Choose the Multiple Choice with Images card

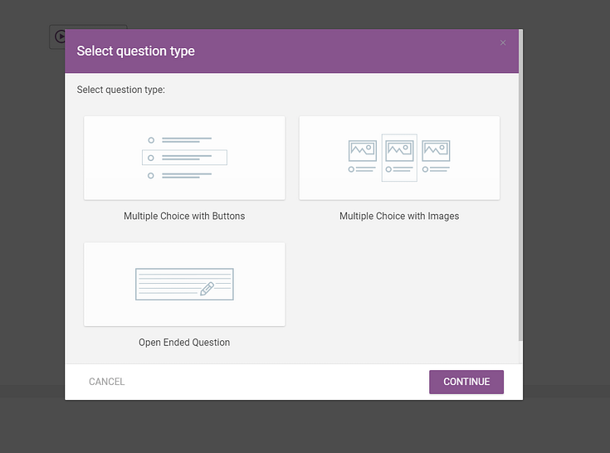[399, 158]
